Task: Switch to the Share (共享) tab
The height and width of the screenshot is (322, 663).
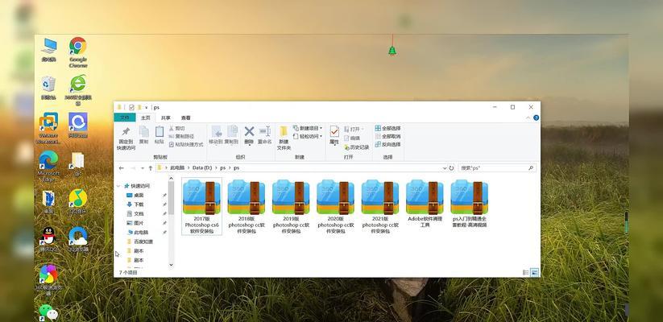Action: pyautogui.click(x=166, y=118)
